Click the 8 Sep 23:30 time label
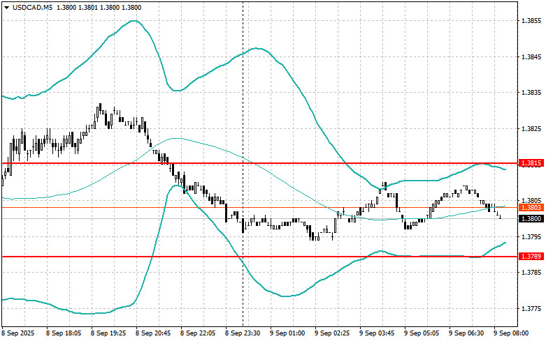The width and height of the screenshot is (546, 341). [243, 333]
